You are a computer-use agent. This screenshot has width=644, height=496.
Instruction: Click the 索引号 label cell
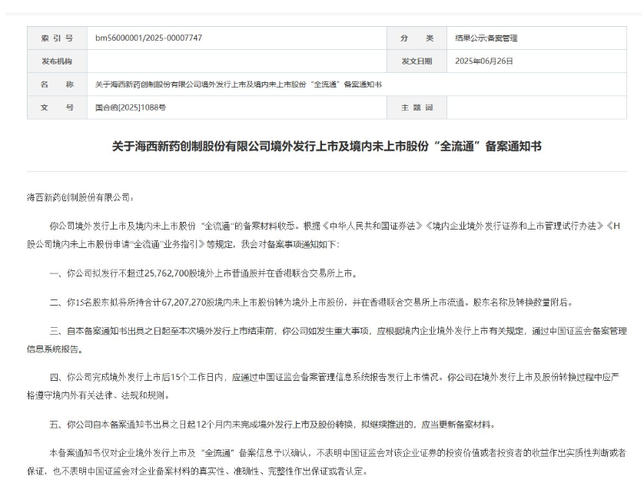pyautogui.click(x=57, y=38)
